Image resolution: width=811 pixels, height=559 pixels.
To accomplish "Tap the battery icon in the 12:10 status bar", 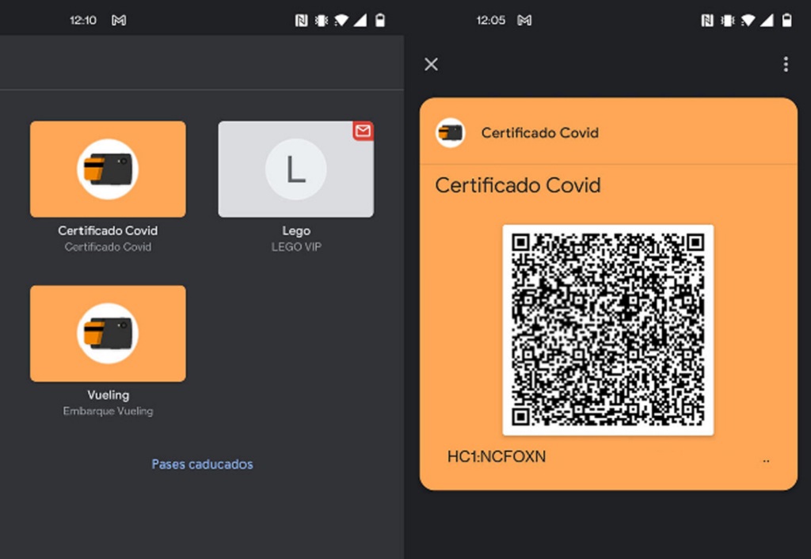I will (380, 21).
